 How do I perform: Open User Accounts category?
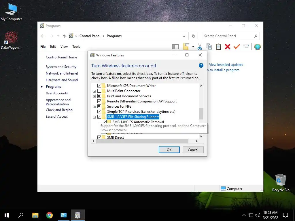click(57, 93)
